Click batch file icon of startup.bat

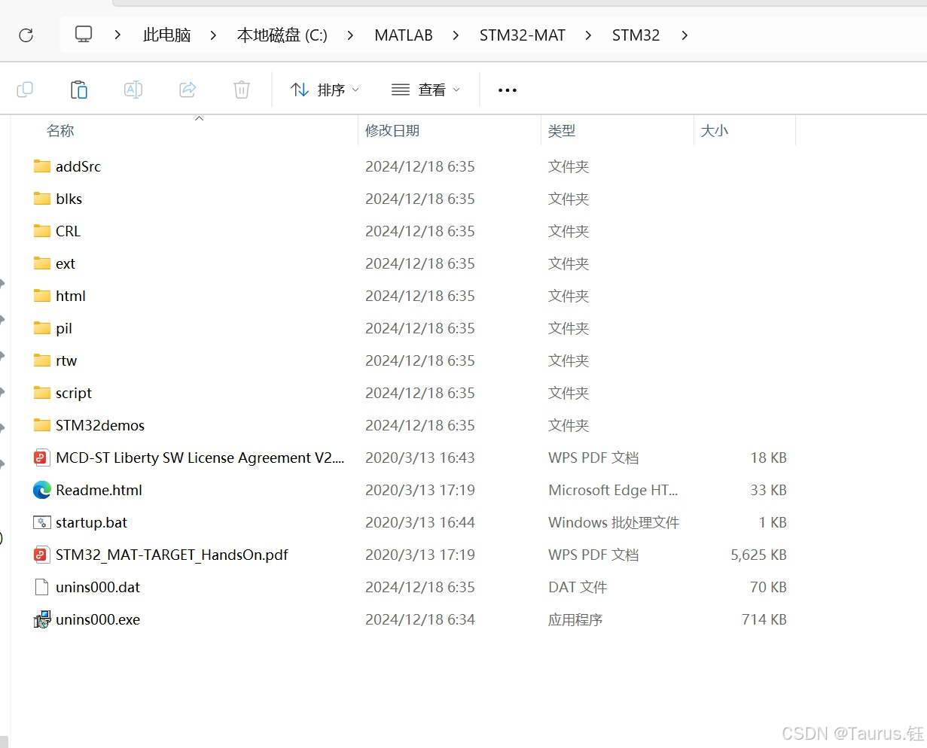click(42, 522)
